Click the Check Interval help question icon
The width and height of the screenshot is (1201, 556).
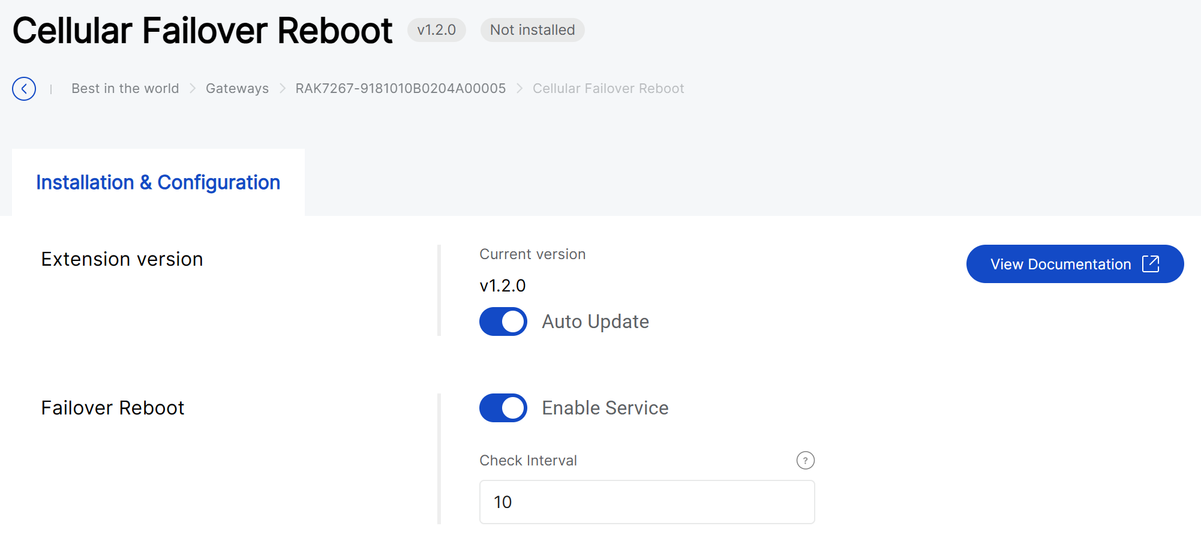point(805,461)
